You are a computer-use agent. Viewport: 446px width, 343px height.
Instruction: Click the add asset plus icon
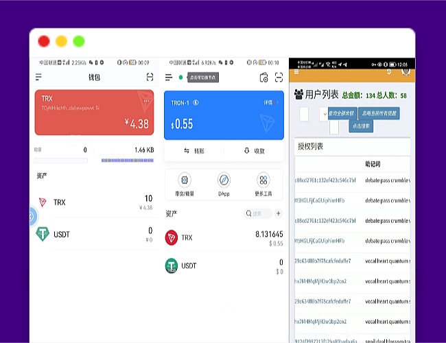click(x=279, y=213)
